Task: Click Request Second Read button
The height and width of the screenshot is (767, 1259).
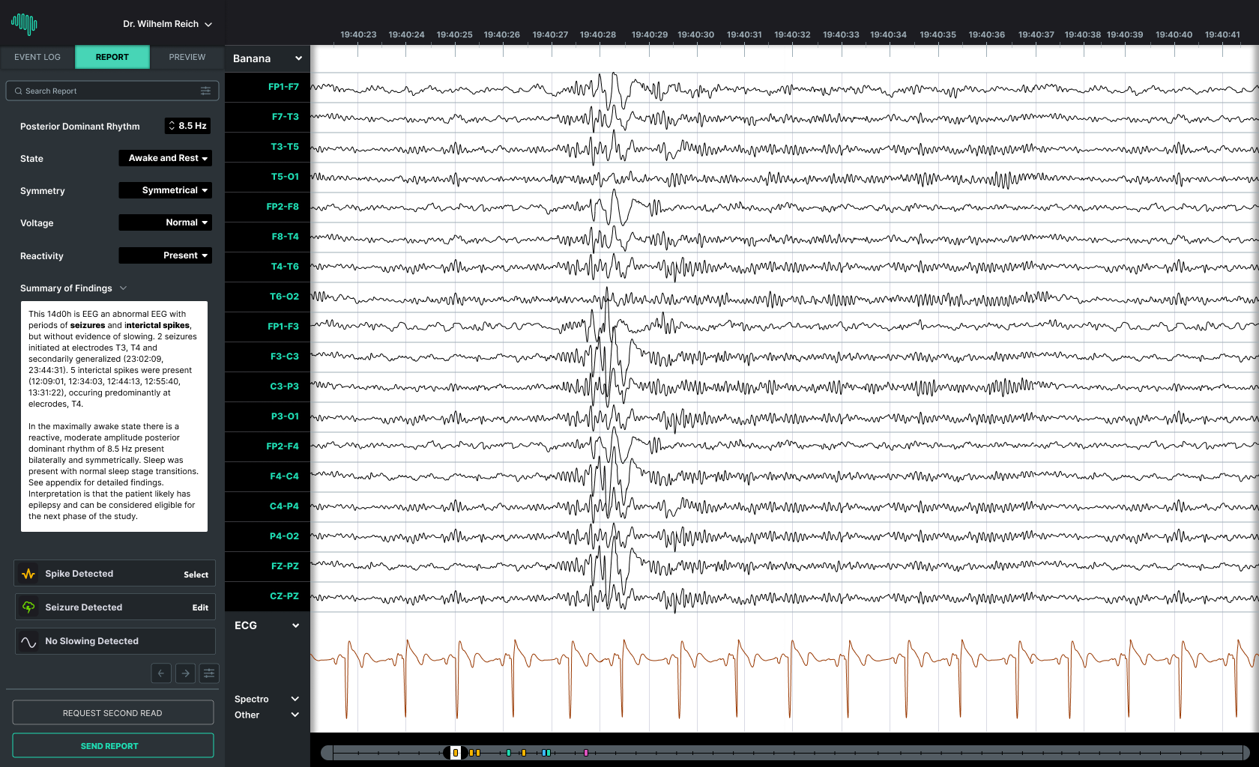Action: point(112,713)
